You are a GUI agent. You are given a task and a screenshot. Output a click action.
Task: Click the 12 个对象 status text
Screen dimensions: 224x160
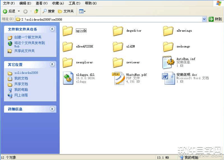click(x=8, y=158)
